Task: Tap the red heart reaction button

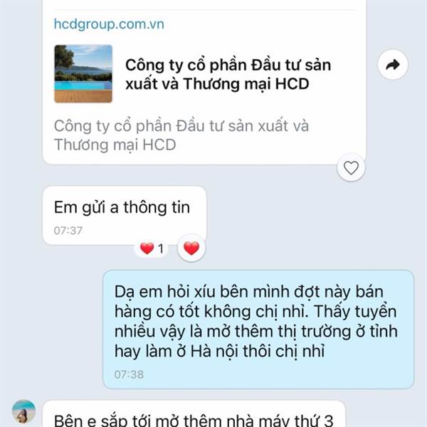Action: pos(191,248)
